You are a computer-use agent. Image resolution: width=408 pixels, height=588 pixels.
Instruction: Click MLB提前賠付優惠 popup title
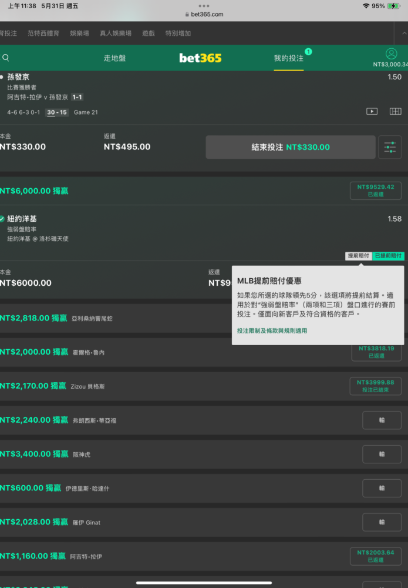click(269, 281)
